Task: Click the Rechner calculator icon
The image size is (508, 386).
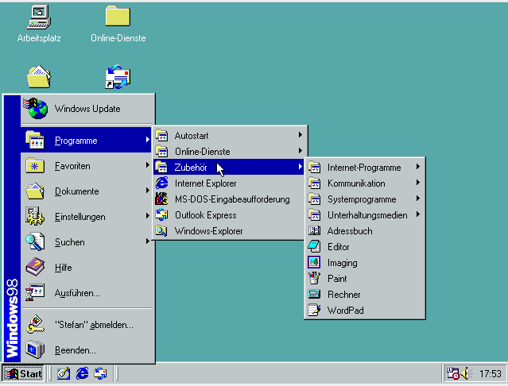Action: [314, 294]
